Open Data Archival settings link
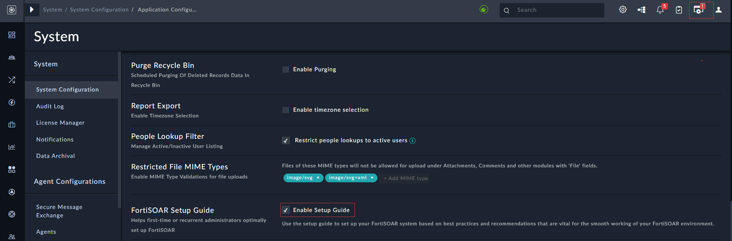Viewport: 732px width, 241px height. pyautogui.click(x=55, y=156)
